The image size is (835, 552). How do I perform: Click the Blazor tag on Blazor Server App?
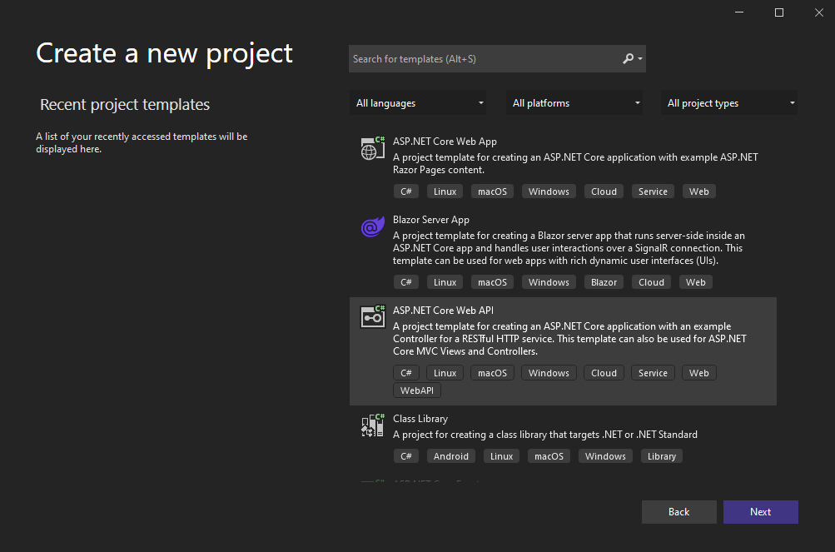pos(604,282)
